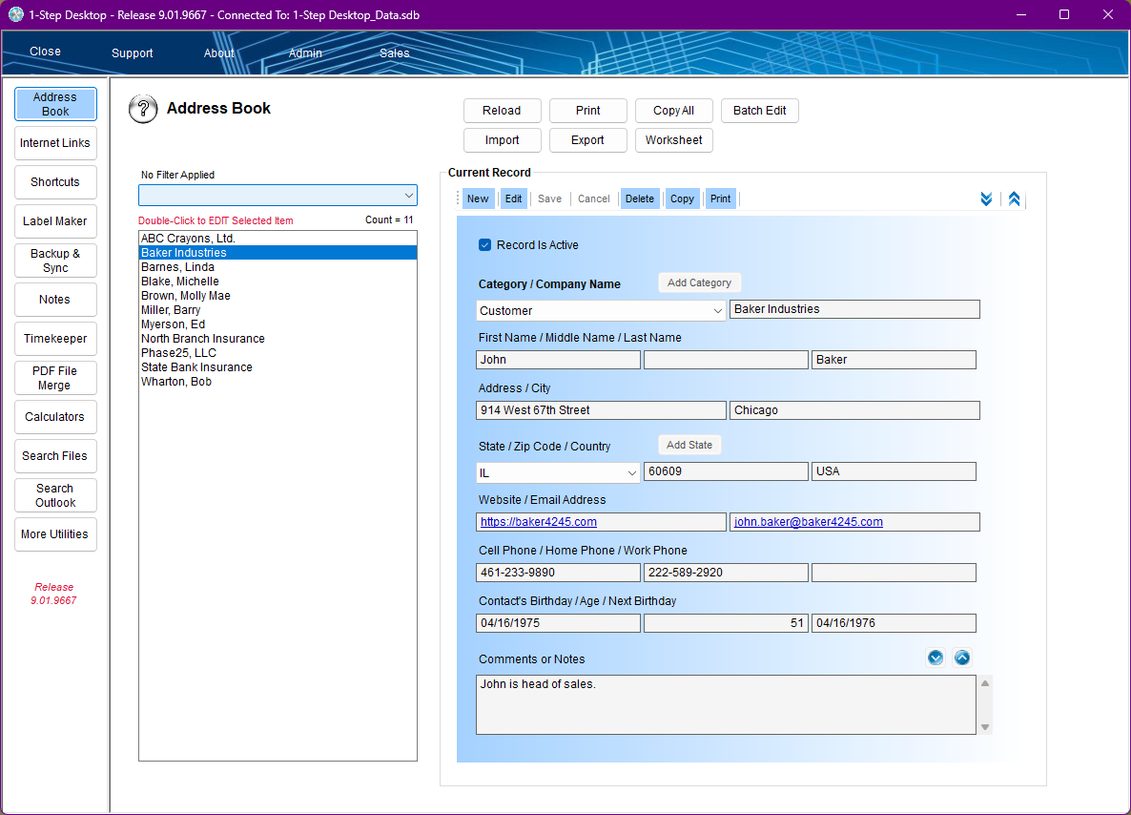This screenshot has width=1131, height=815.
Task: Click the round down-arrow icon beside Comments
Action: point(936,658)
